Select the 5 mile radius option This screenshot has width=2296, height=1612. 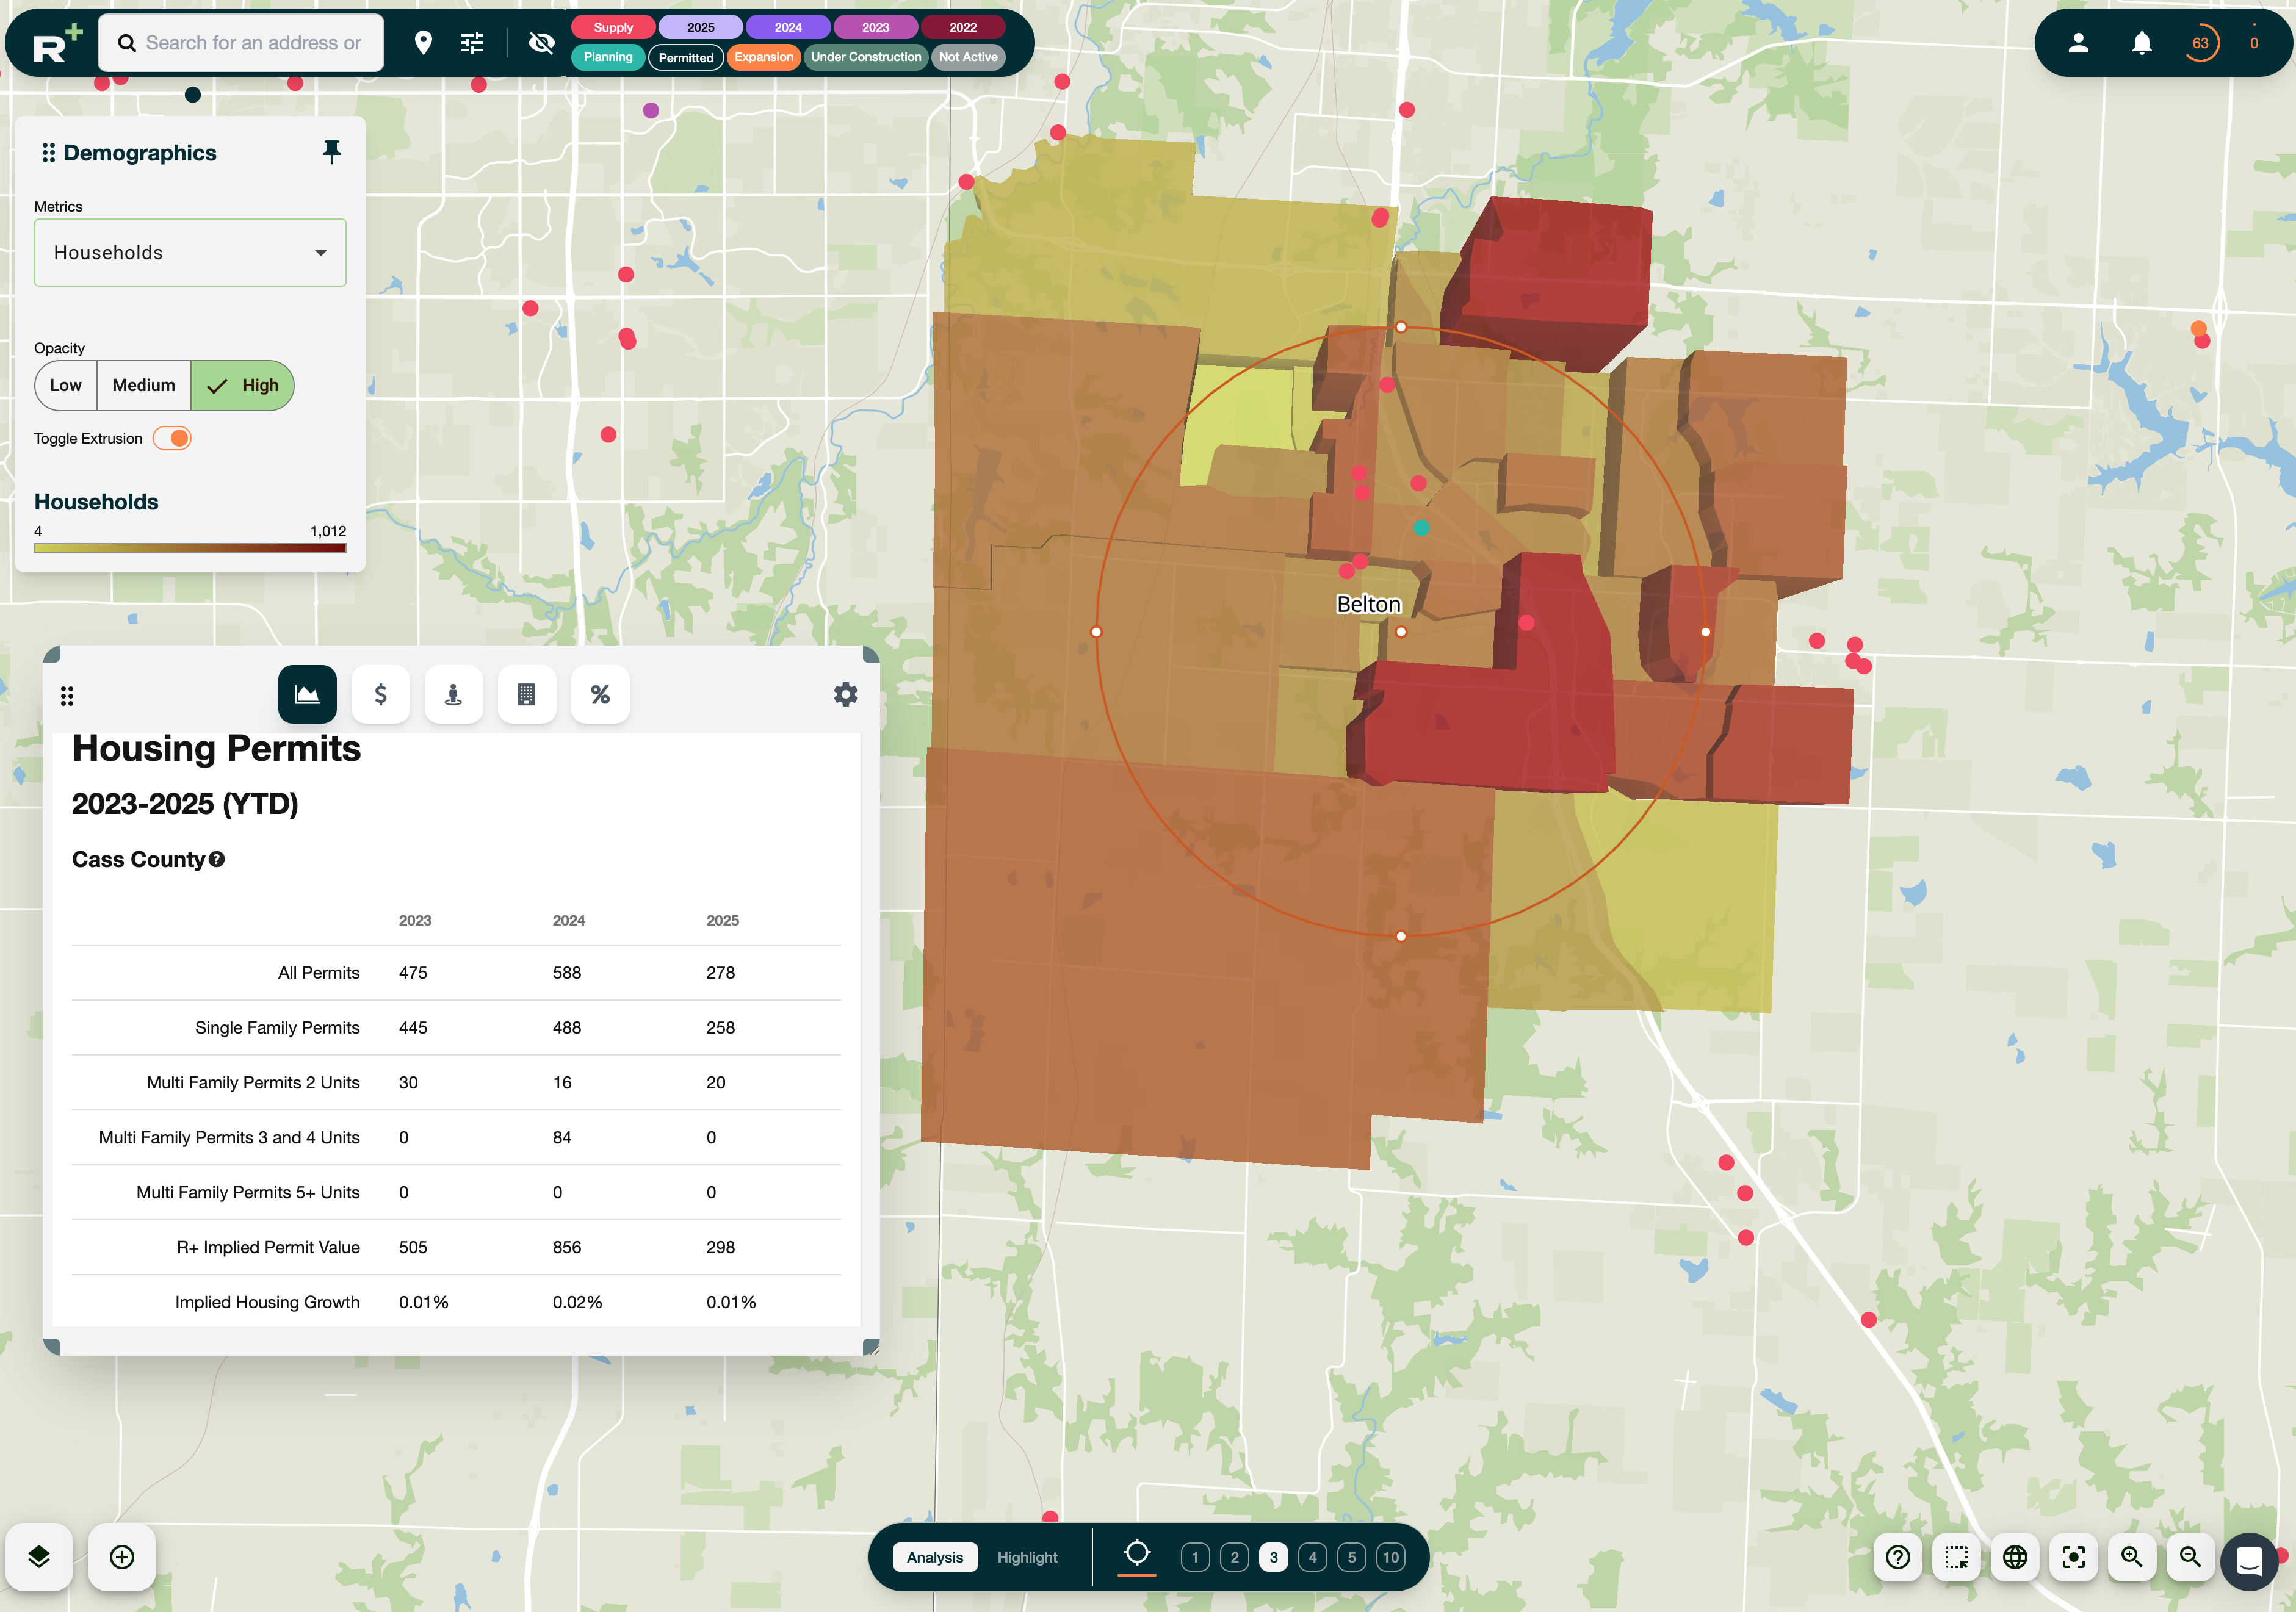1351,1557
